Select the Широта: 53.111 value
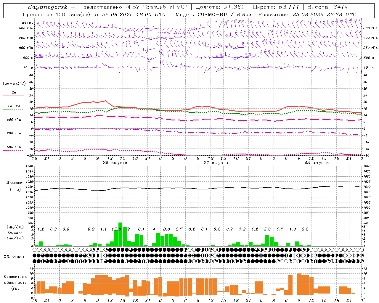379x303 pixels. [276, 7]
